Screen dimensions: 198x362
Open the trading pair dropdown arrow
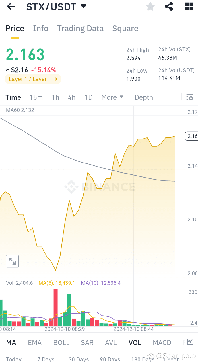point(83,6)
